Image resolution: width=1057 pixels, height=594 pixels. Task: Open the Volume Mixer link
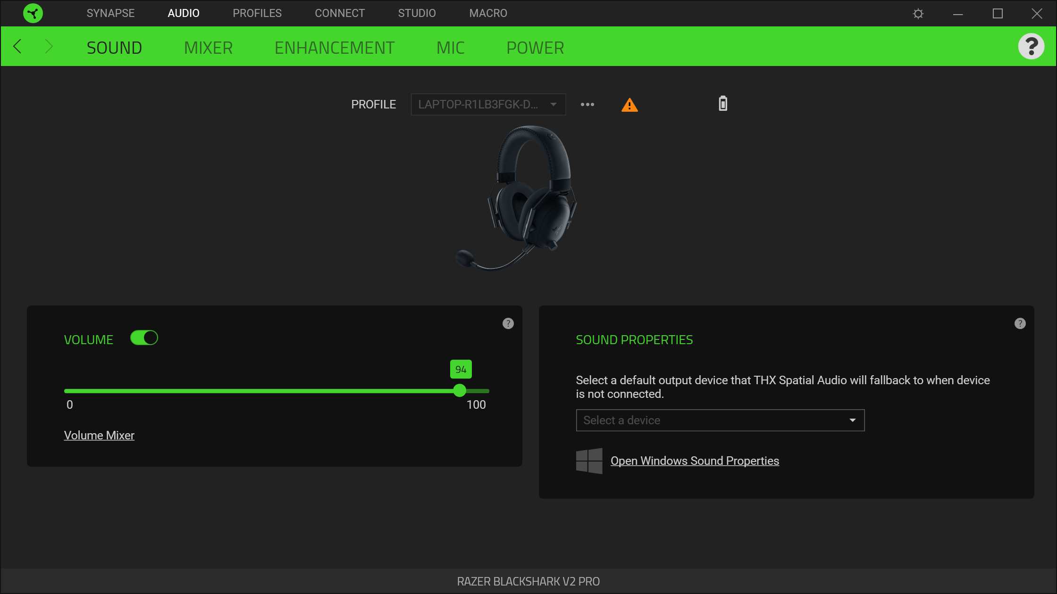click(x=99, y=435)
